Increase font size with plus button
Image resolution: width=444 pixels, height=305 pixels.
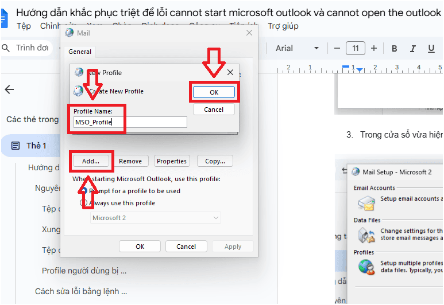coord(374,48)
